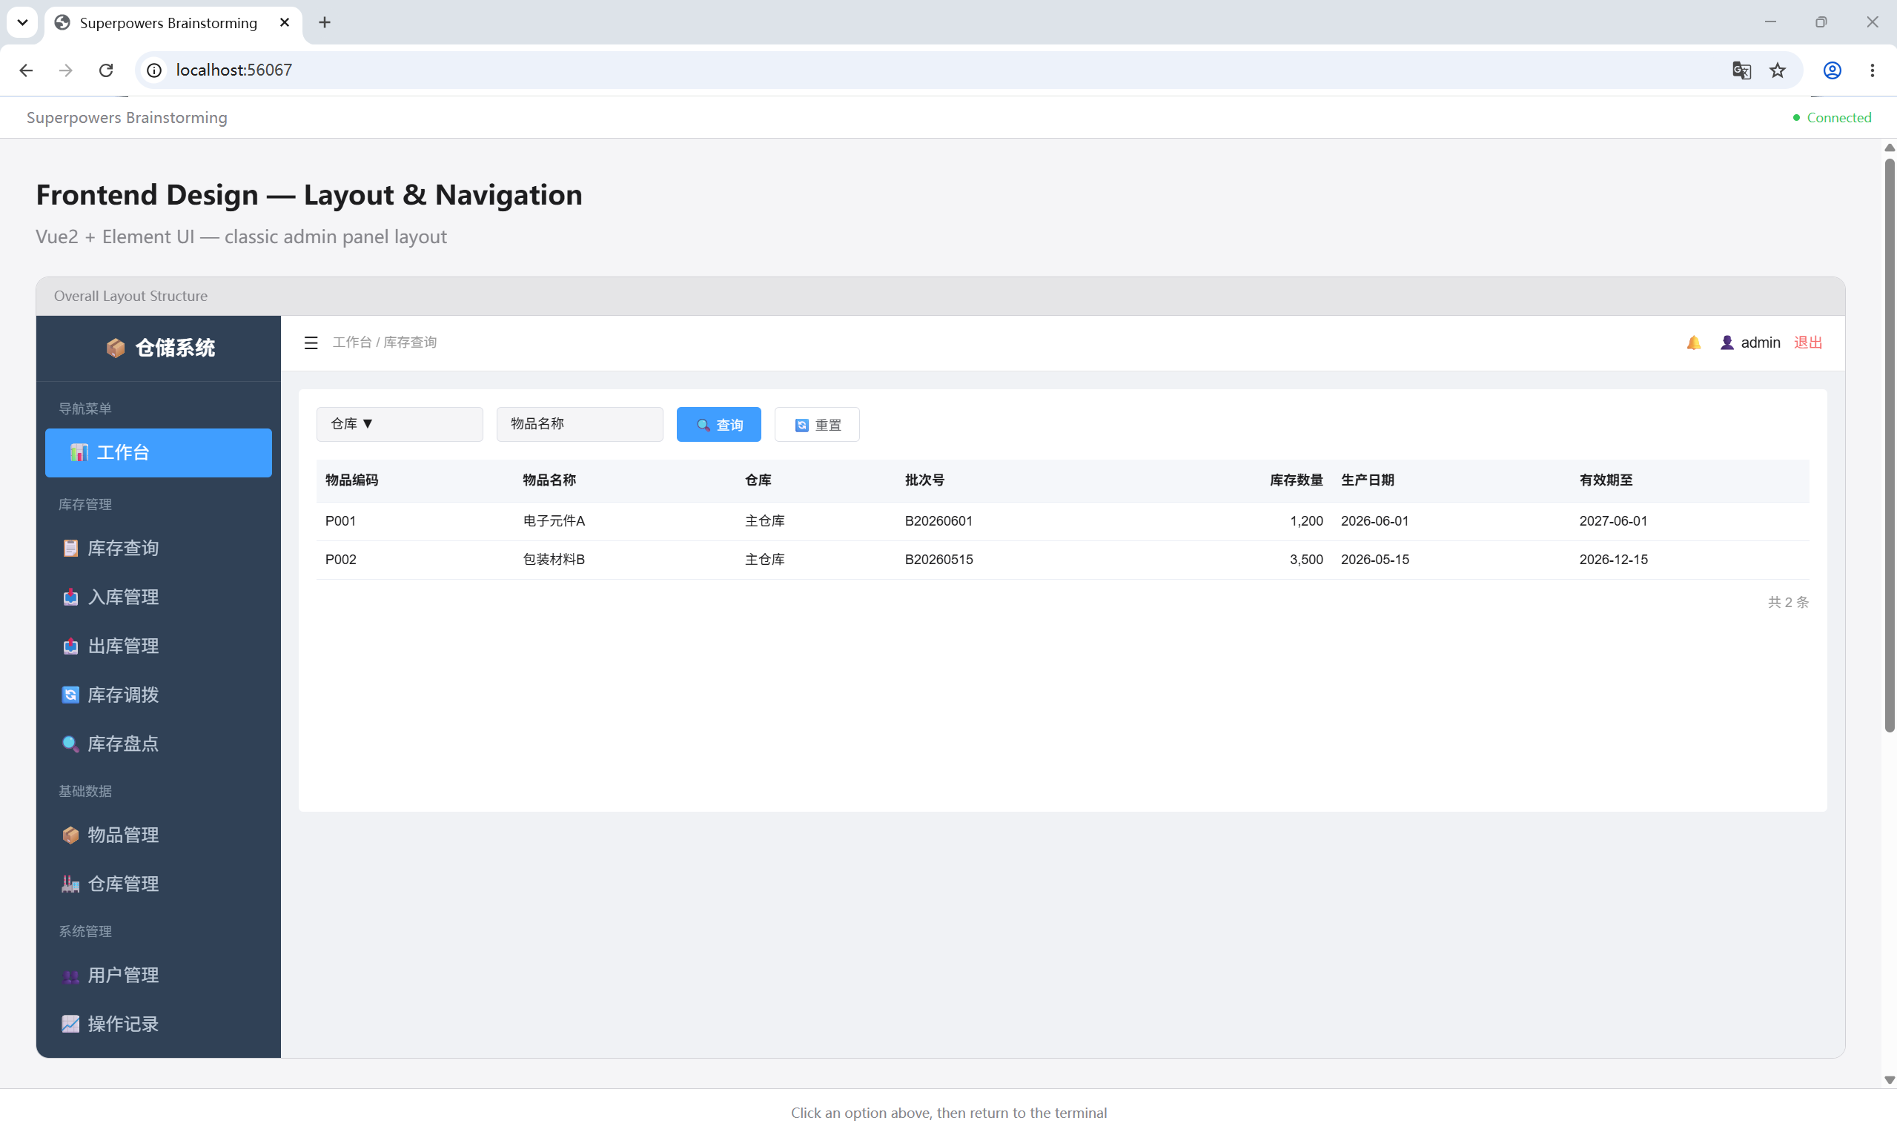This screenshot has width=1897, height=1132.
Task: Reload the page in browser
Action: click(106, 70)
